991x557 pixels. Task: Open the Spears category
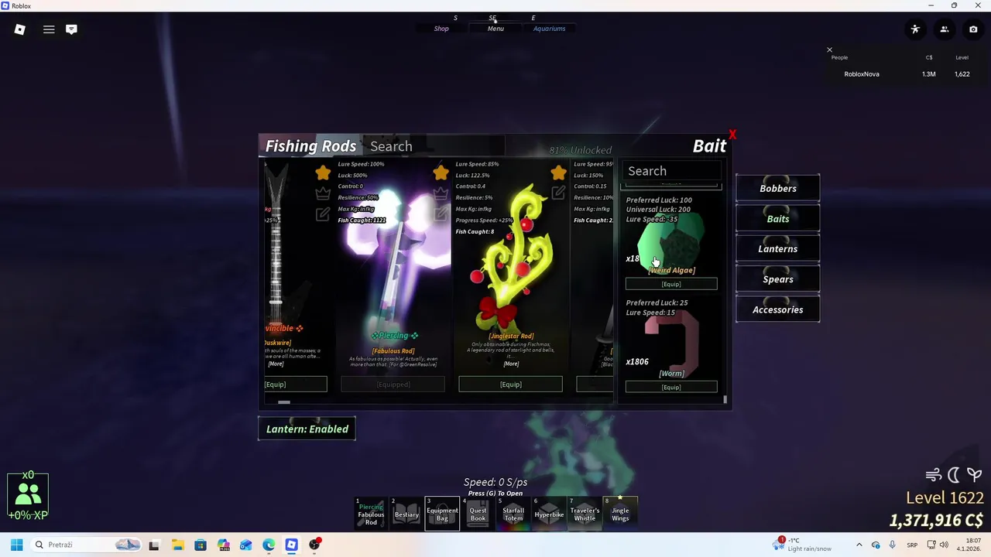point(777,279)
